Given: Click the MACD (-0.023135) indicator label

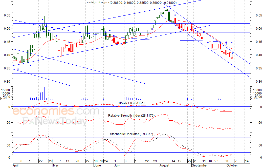Looking at the screenshot, I should pyautogui.click(x=131, y=103).
